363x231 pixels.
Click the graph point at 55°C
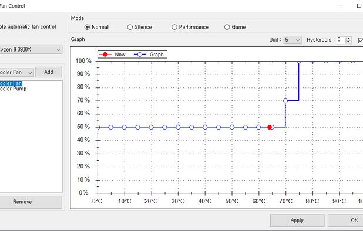coord(246,127)
